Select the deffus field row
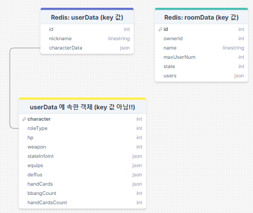Viewport: 253px width, 213px height. click(x=82, y=175)
